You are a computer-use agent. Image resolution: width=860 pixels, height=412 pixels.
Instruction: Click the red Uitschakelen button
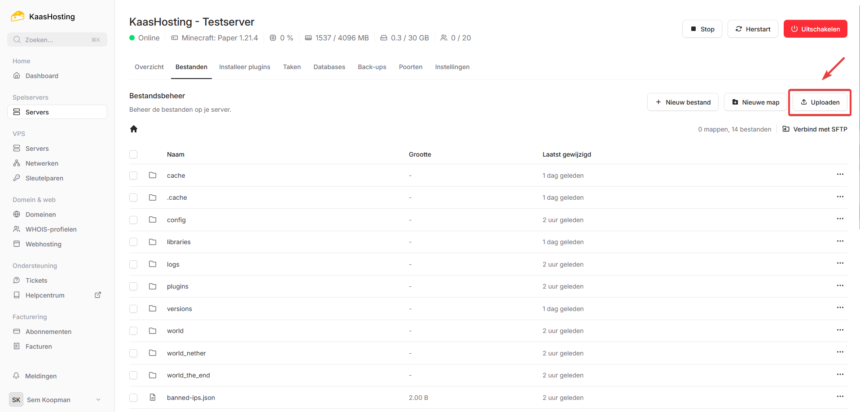pos(815,29)
